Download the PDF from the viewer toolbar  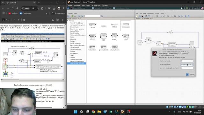(x=53, y=20)
